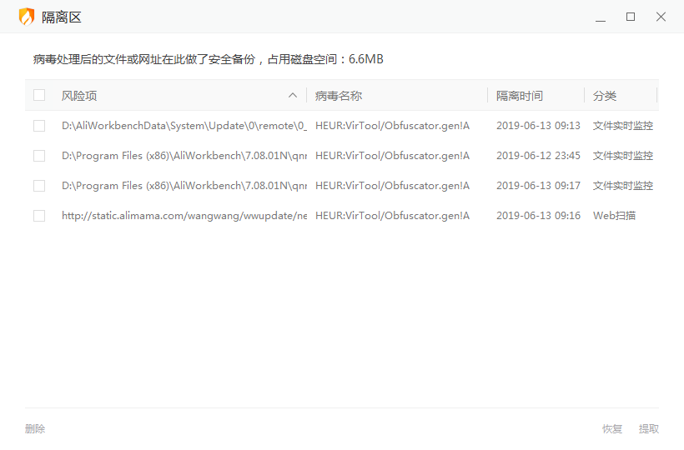Click the 隔离区 window title
The image size is (684, 450).
pyautogui.click(x=62, y=17)
